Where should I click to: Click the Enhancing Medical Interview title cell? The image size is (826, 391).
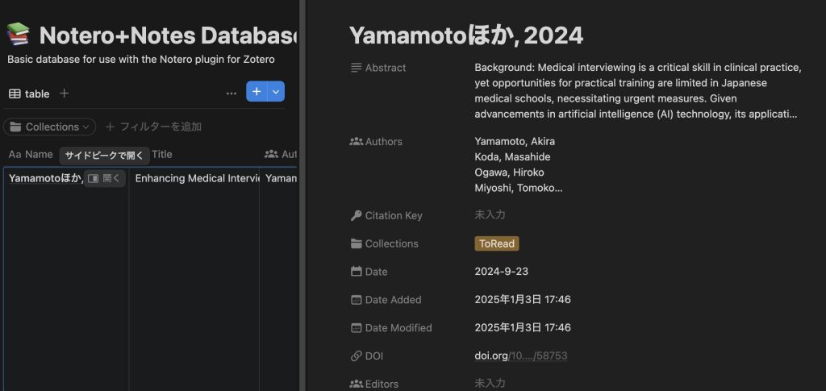pyautogui.click(x=195, y=178)
